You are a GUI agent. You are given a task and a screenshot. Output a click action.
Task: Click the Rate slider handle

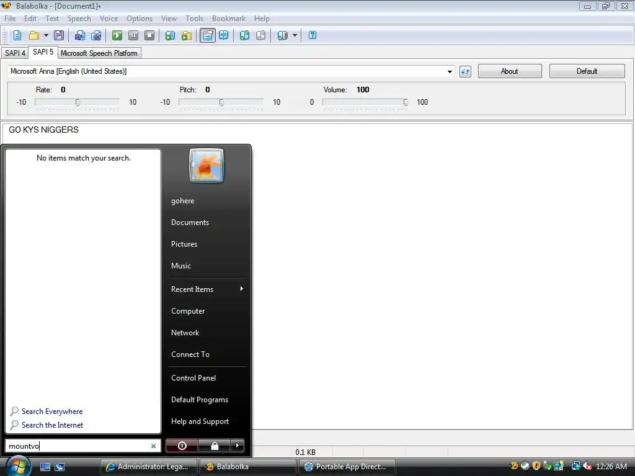[78, 102]
